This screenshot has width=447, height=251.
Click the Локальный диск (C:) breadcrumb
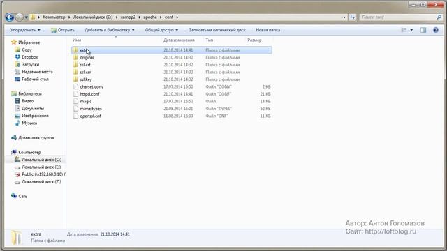pos(93,17)
